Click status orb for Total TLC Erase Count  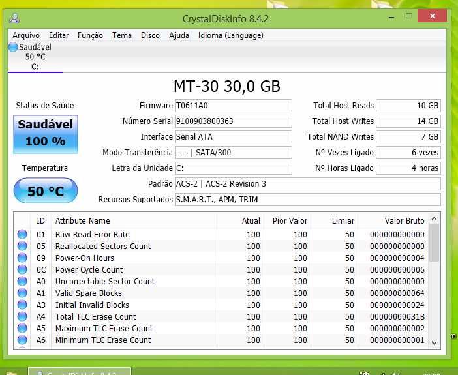(22, 316)
